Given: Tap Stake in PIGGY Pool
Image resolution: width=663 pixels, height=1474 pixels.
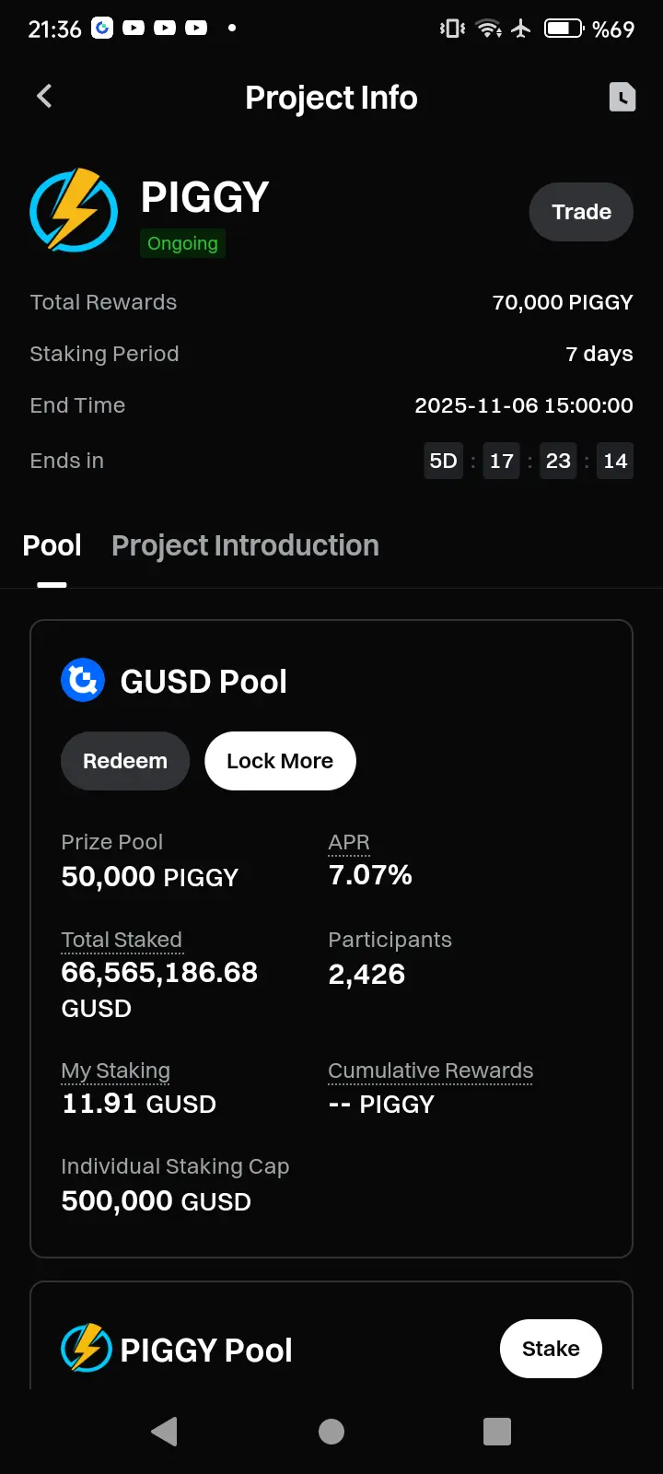Looking at the screenshot, I should click(x=551, y=1349).
